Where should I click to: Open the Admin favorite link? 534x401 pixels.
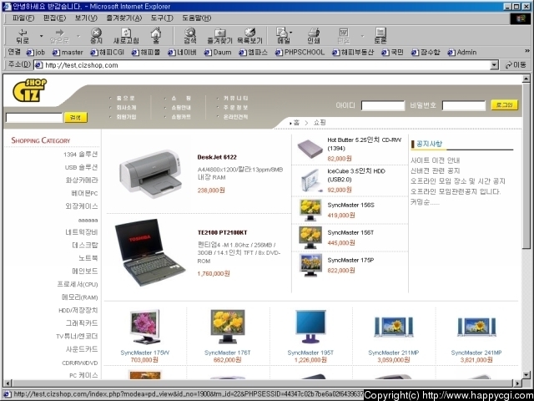[x=461, y=52]
